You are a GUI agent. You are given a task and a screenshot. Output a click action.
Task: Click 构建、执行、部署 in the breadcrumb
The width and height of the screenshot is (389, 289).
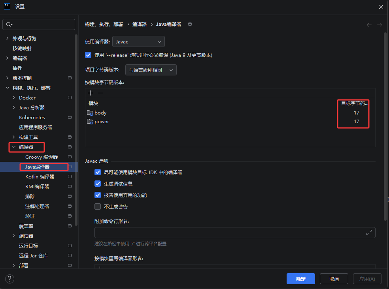pyautogui.click(x=104, y=24)
